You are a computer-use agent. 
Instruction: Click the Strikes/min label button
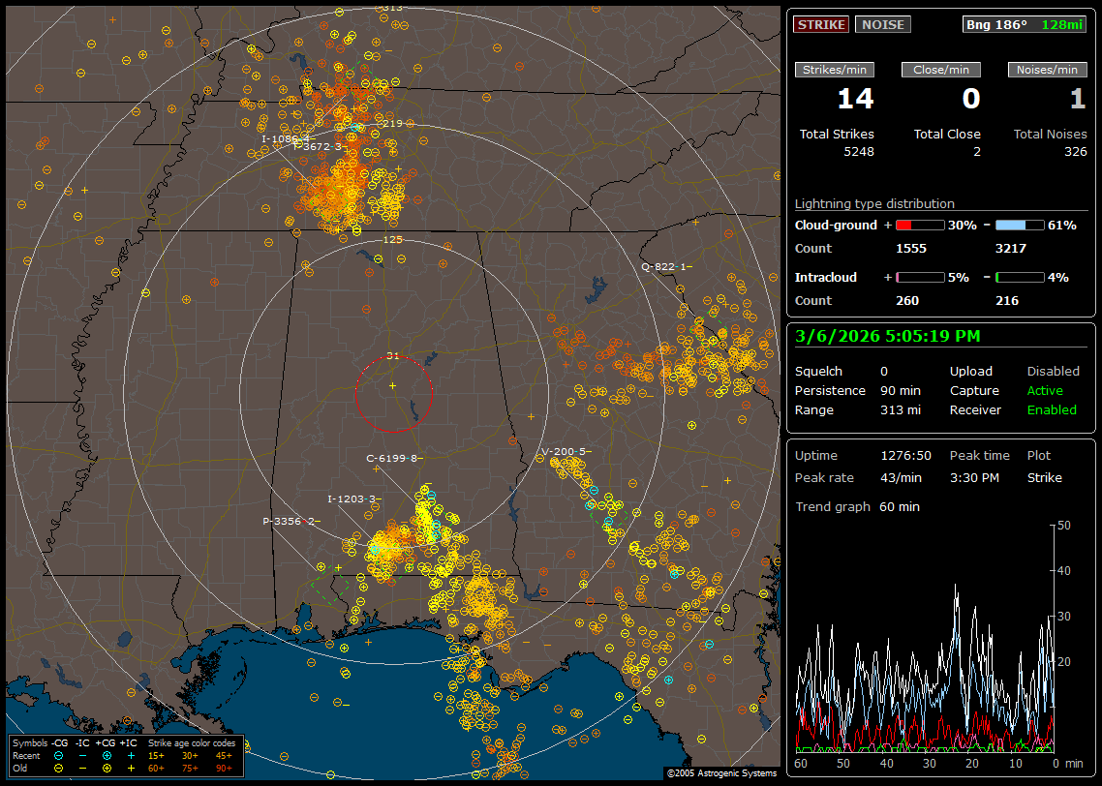click(835, 70)
